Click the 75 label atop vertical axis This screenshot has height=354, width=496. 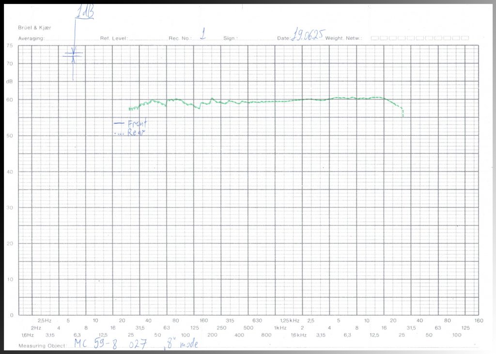9,46
